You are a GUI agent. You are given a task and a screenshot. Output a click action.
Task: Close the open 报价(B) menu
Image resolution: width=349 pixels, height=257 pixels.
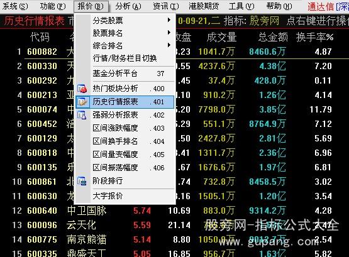pyautogui.click(x=91, y=6)
